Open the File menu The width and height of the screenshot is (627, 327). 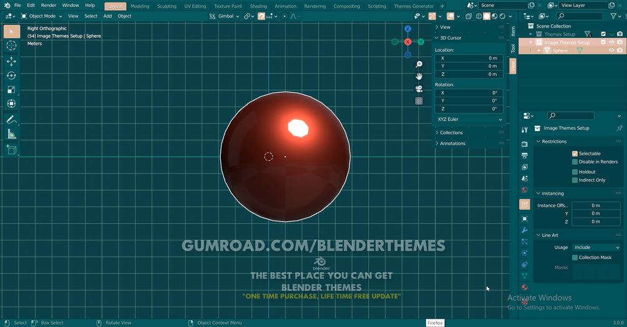coord(17,6)
